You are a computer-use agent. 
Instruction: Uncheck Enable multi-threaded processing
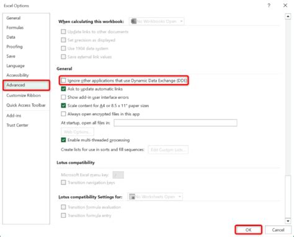63,140
